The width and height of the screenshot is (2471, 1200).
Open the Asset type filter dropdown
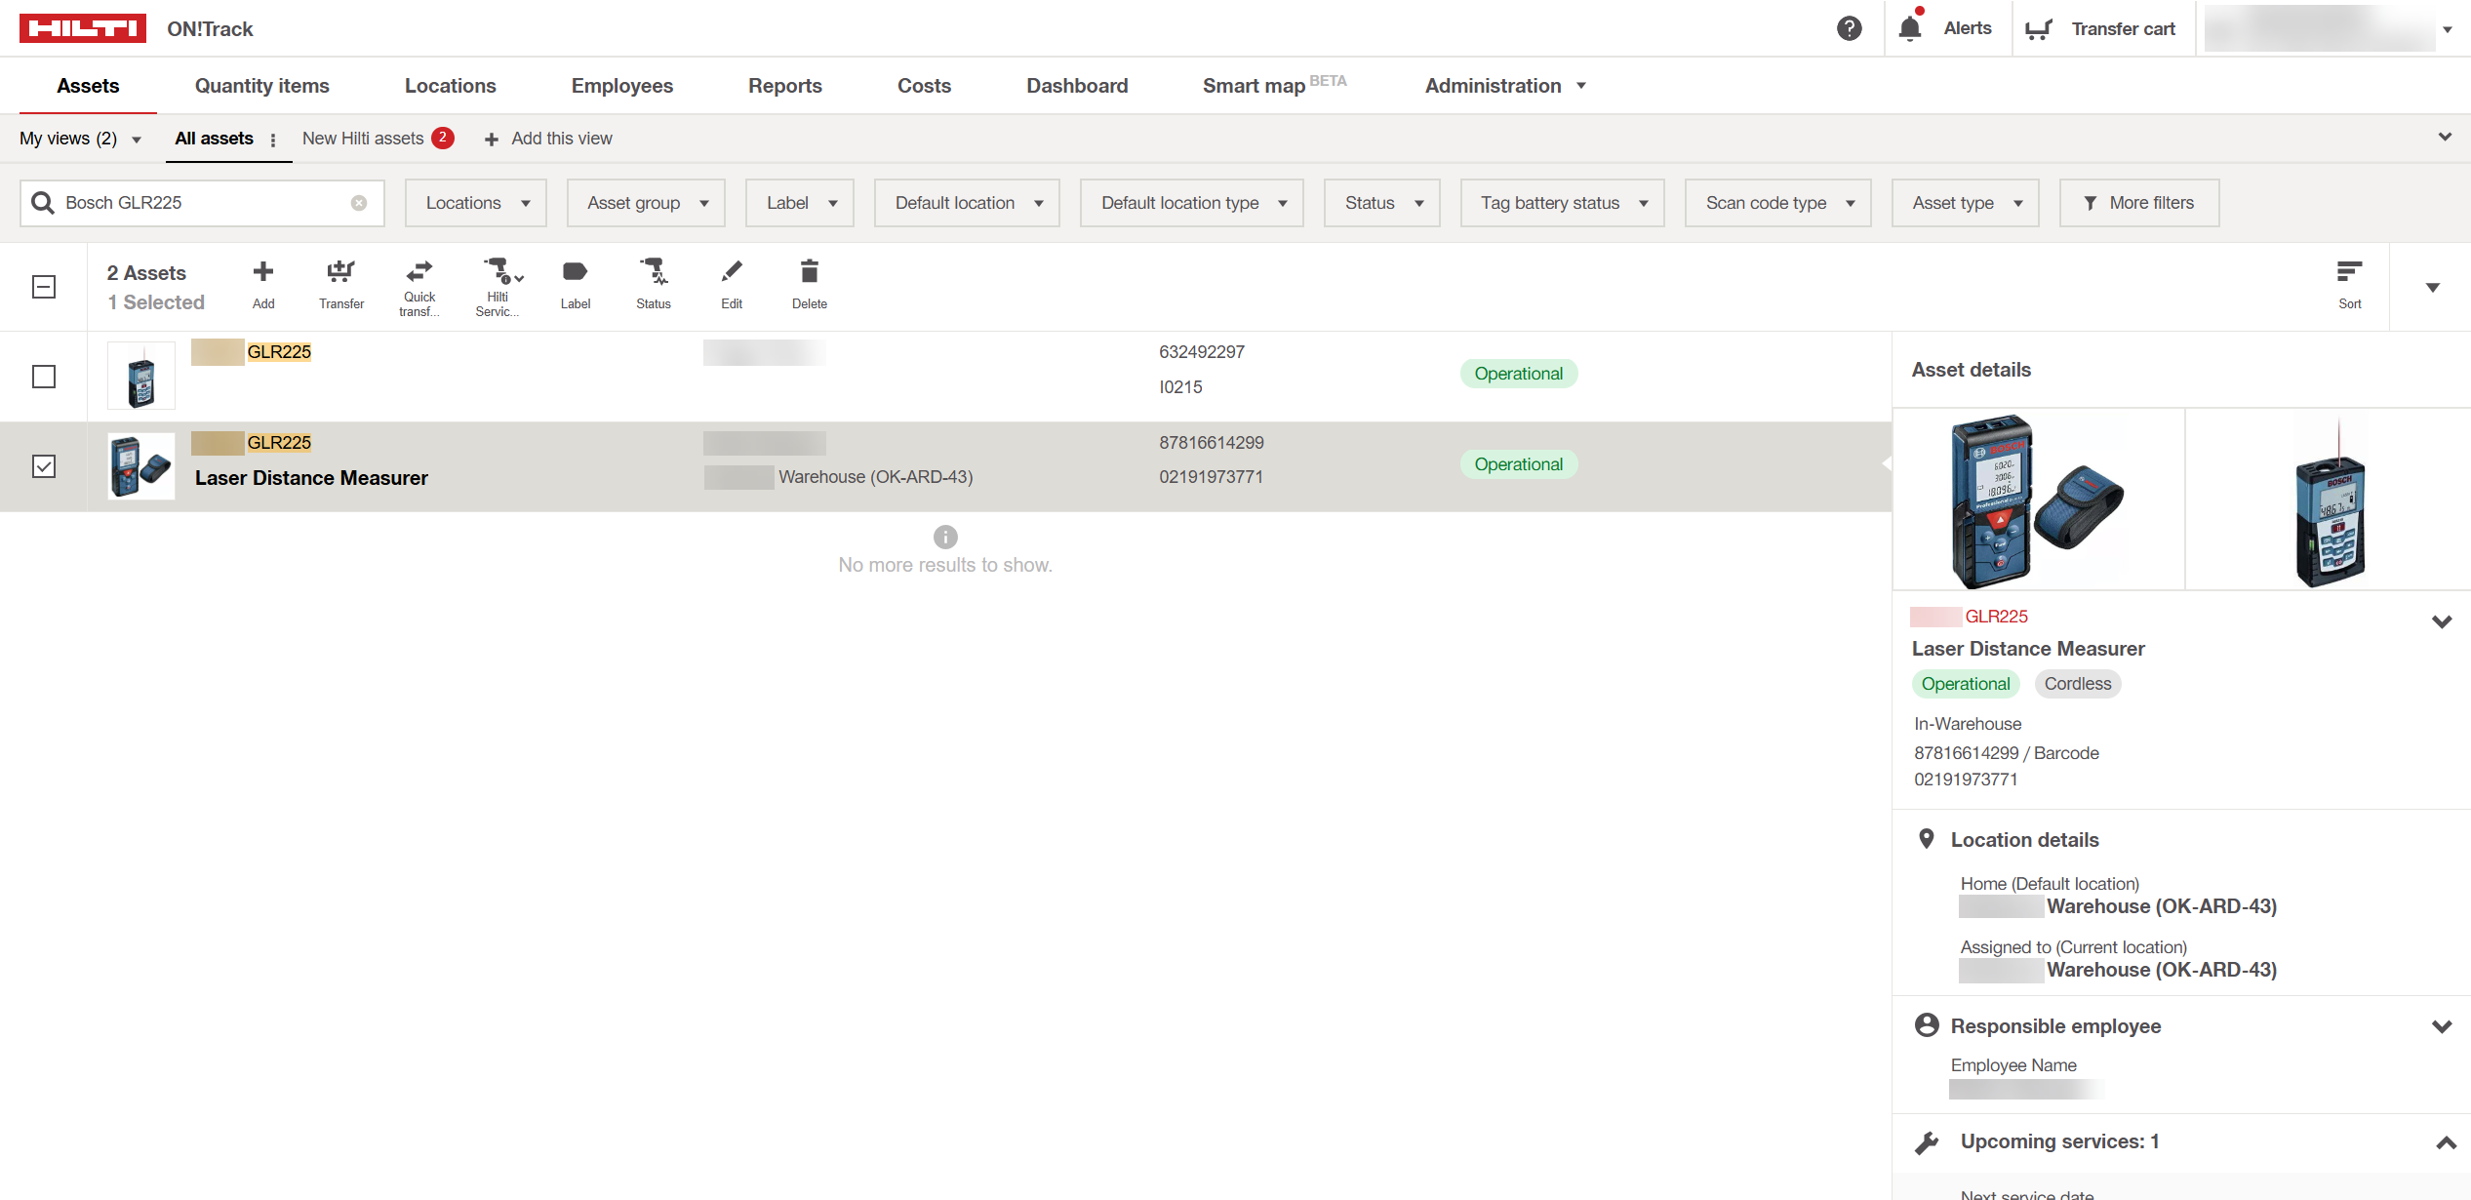pyautogui.click(x=1966, y=203)
